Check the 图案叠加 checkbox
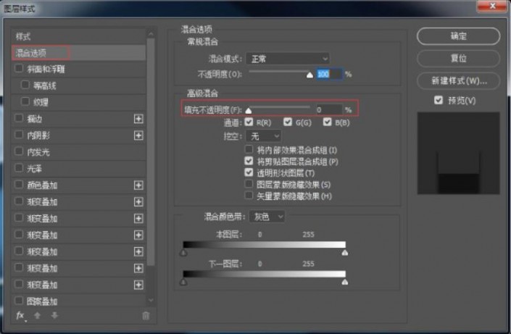 [x=19, y=300]
